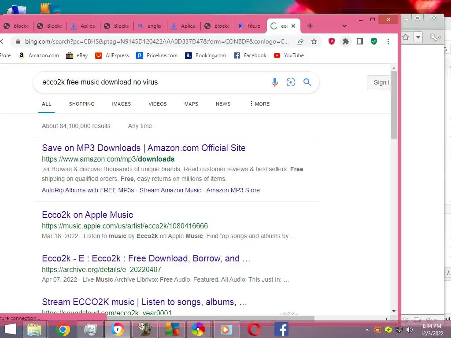451x338 pixels.
Task: Open the volume speaker tray icon
Action: coord(409,330)
